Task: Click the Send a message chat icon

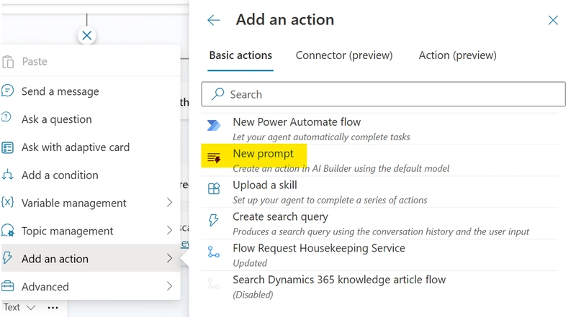Action: (7, 91)
